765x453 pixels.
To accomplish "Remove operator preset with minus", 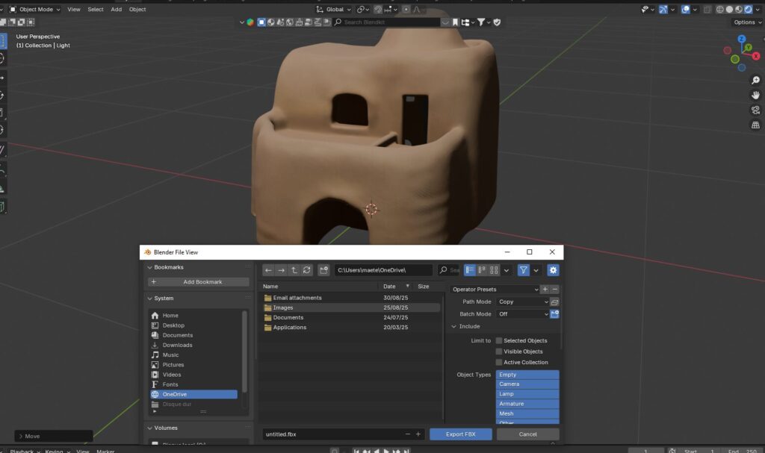I will (555, 289).
